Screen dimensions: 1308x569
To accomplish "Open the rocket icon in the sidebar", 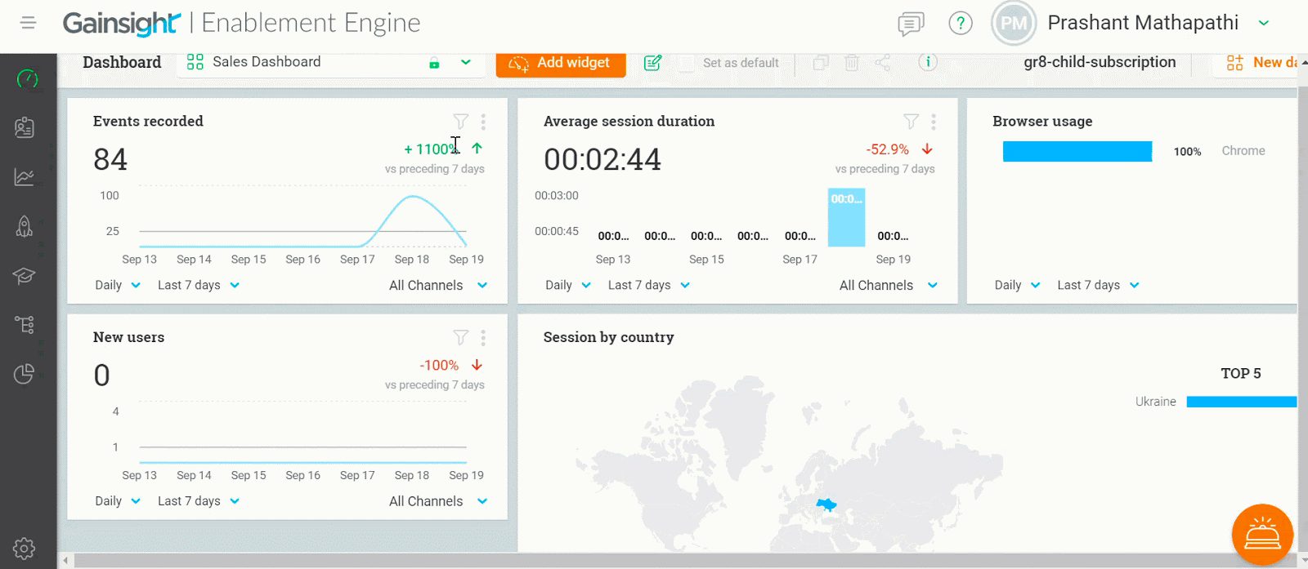I will 25,226.
